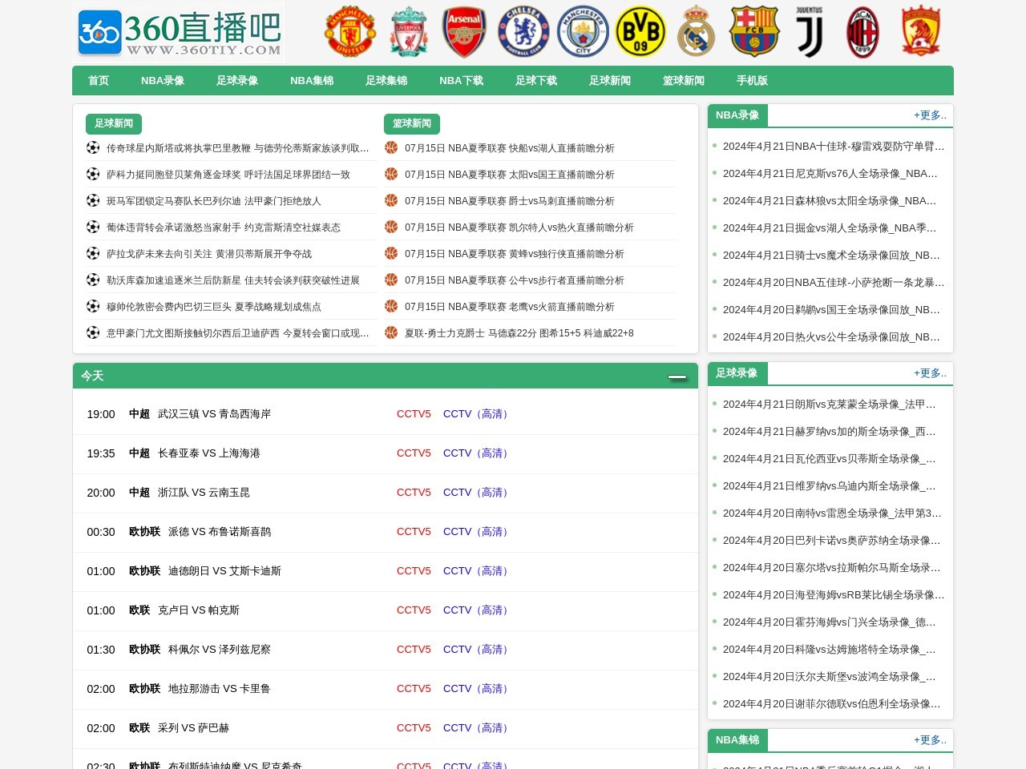The image size is (1026, 769).
Task: Click the Chelsea club crest
Action: [x=523, y=31]
